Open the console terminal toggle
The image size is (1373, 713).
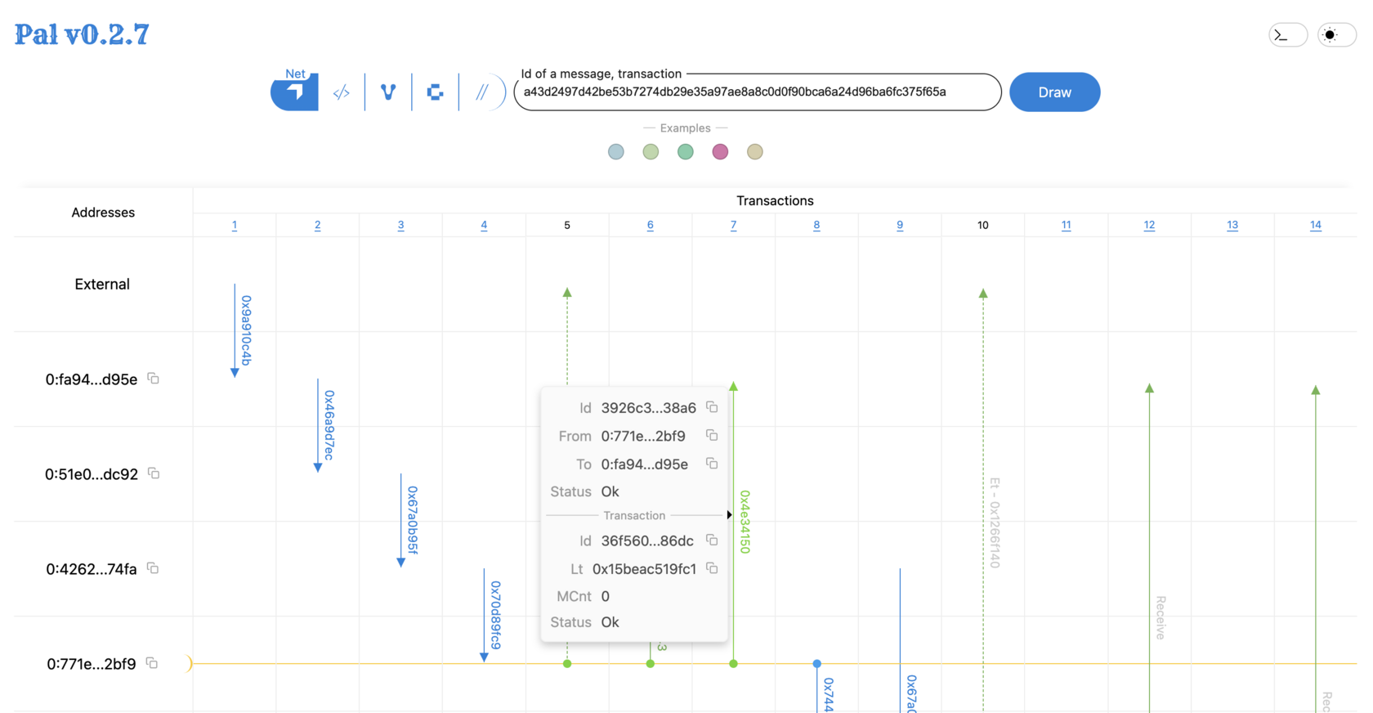(x=1287, y=35)
